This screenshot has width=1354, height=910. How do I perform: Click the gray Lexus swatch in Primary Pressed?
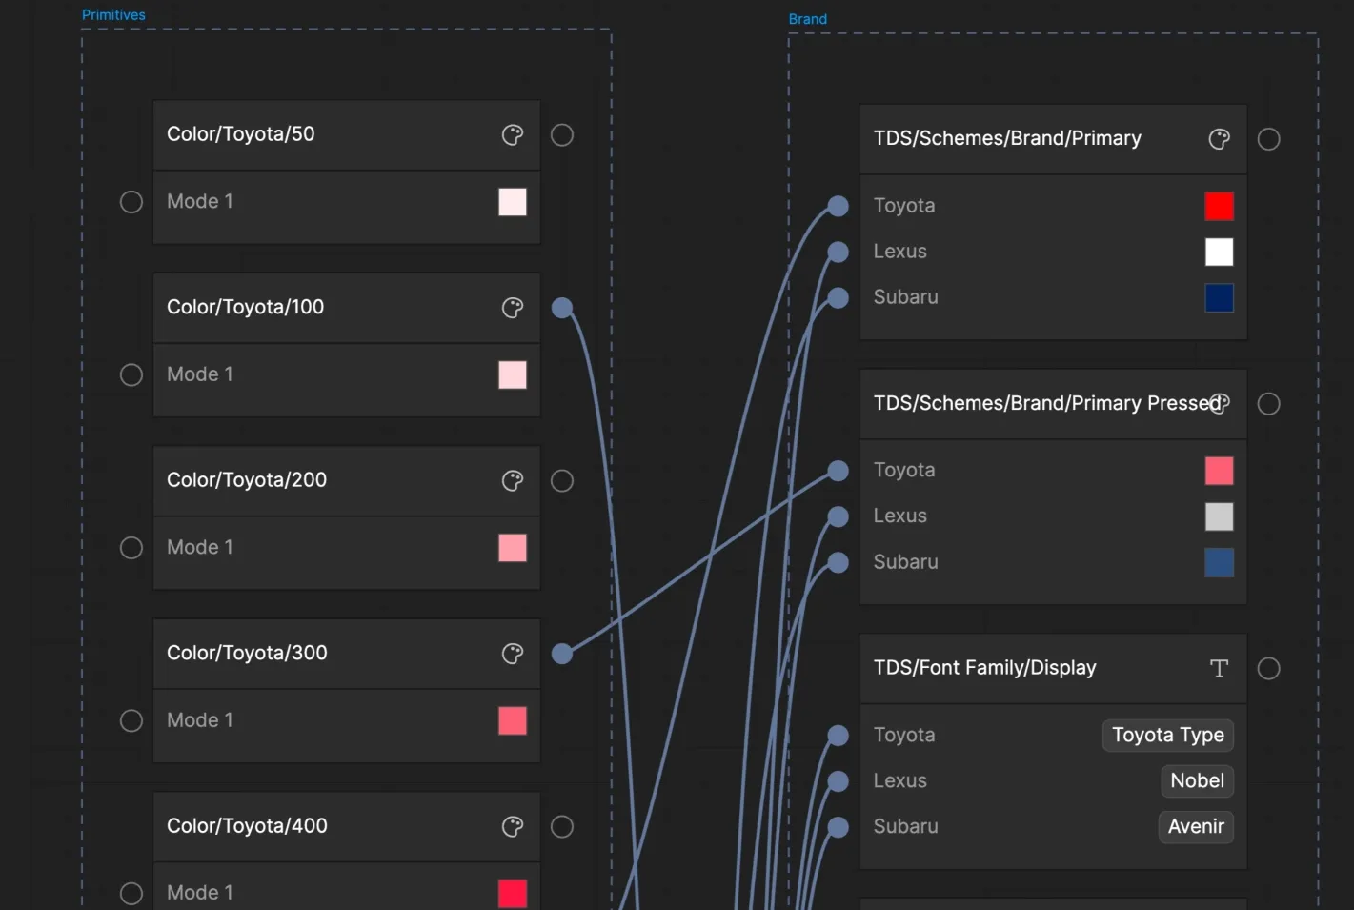(1220, 516)
